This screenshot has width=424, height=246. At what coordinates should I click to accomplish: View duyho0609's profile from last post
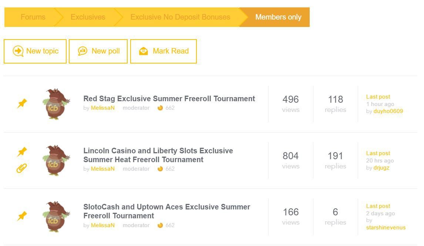click(388, 111)
